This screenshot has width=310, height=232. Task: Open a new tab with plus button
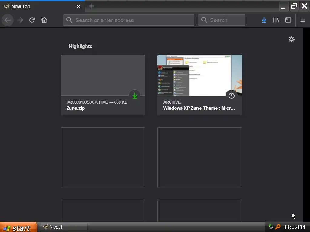[x=91, y=6]
